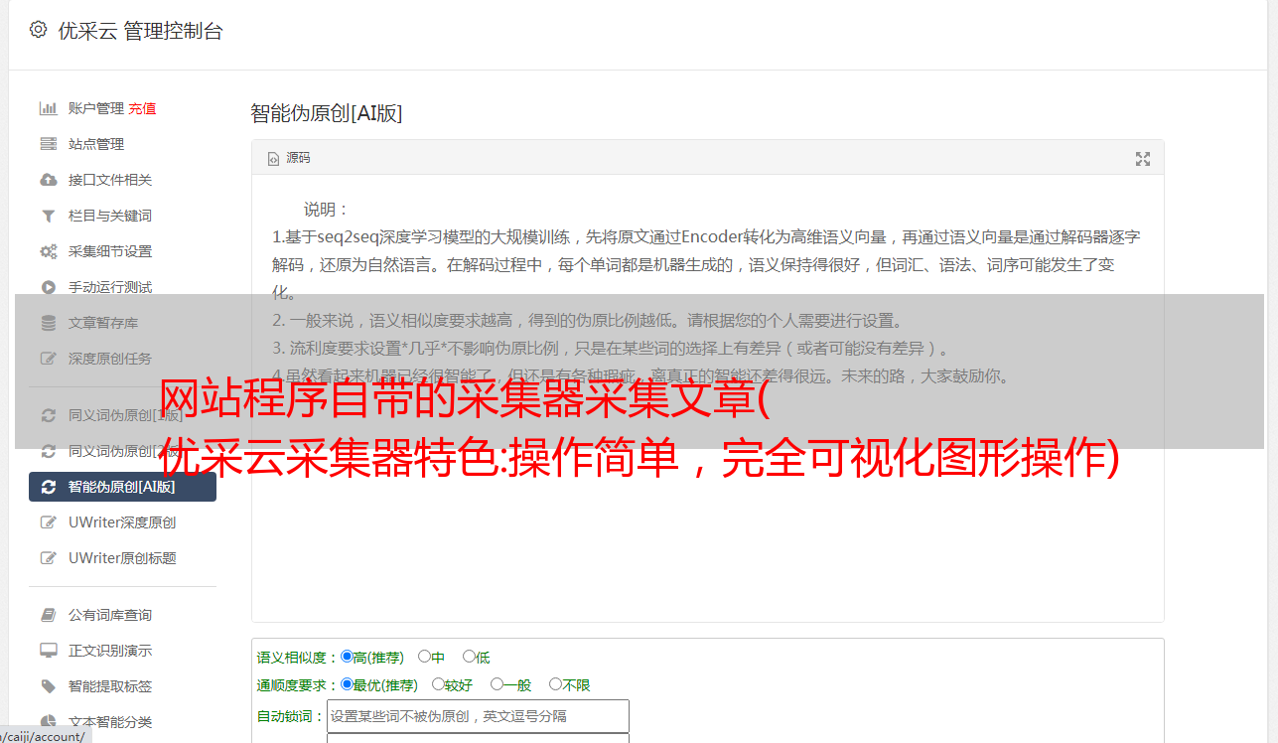Viewport: 1278px width, 743px height.
Task: Choose 语义相似度 中 option
Action: [424, 657]
